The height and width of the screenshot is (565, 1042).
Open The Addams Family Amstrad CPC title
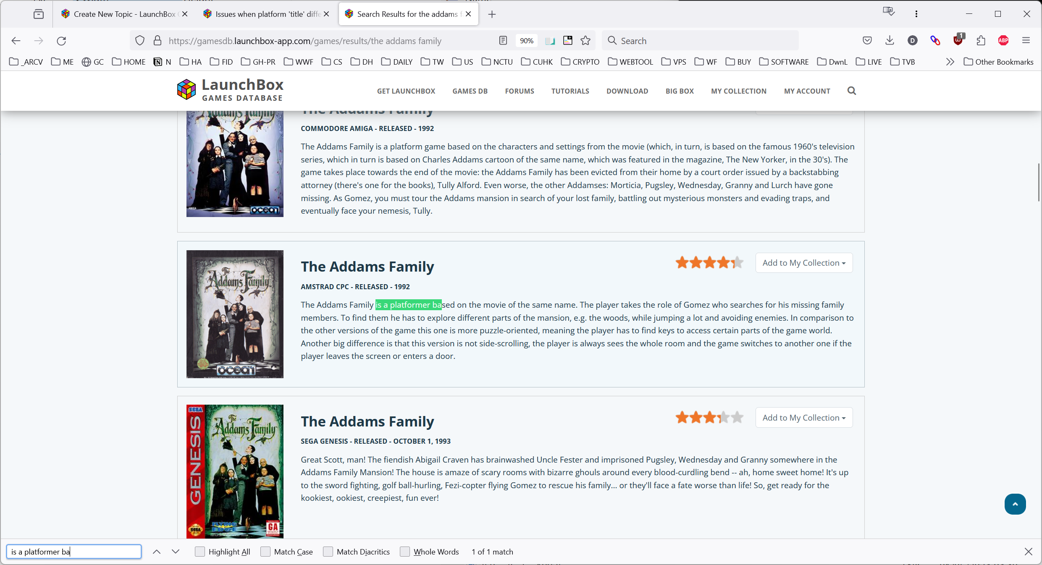(x=367, y=267)
